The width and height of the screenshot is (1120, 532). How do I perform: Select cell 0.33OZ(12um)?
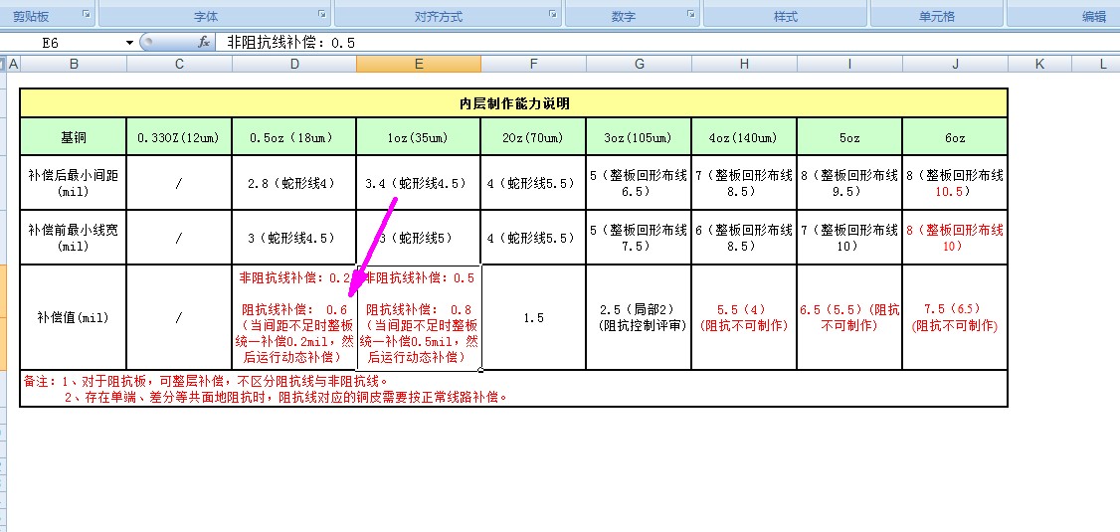coord(179,137)
